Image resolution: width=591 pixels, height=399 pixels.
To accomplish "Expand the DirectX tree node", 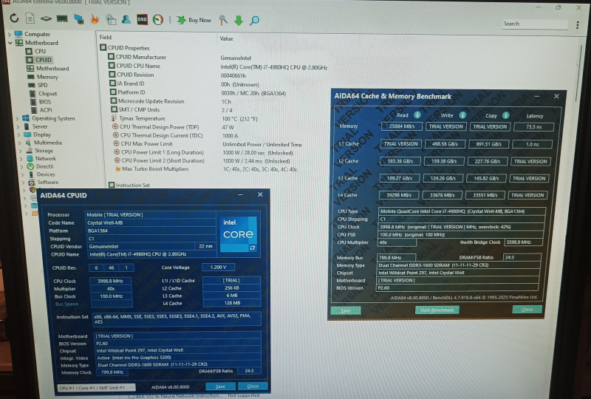I will coord(22,167).
